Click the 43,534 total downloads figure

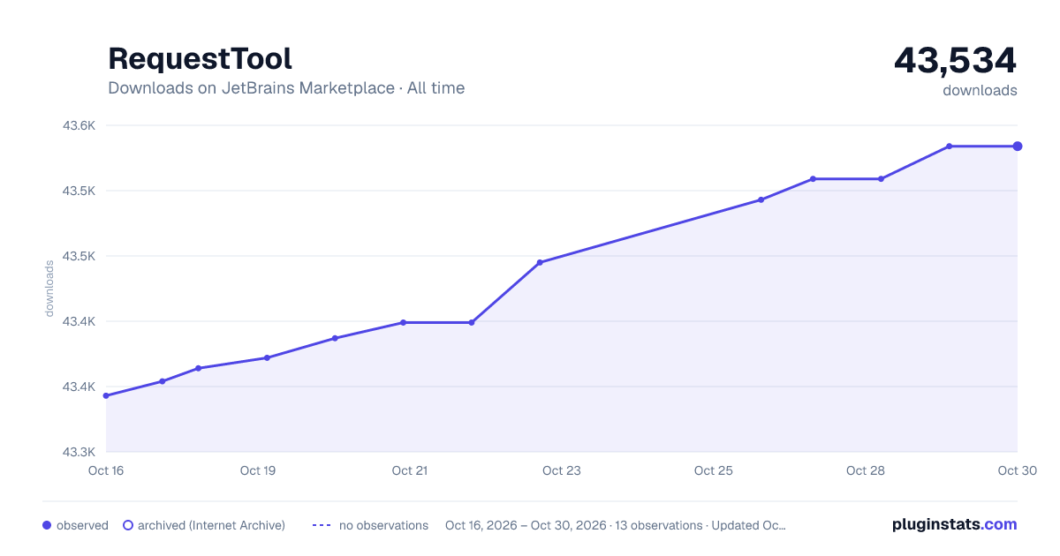(x=956, y=60)
